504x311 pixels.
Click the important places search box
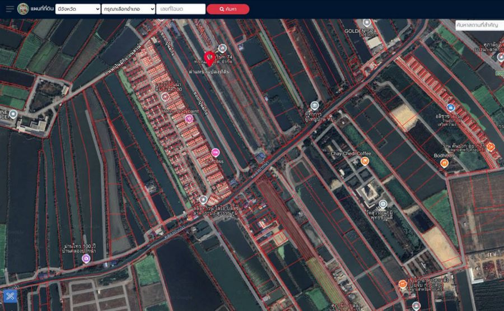479,25
